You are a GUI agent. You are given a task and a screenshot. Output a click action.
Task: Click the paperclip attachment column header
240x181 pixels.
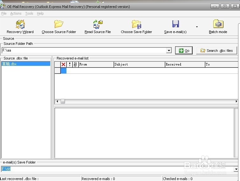coord(75,65)
